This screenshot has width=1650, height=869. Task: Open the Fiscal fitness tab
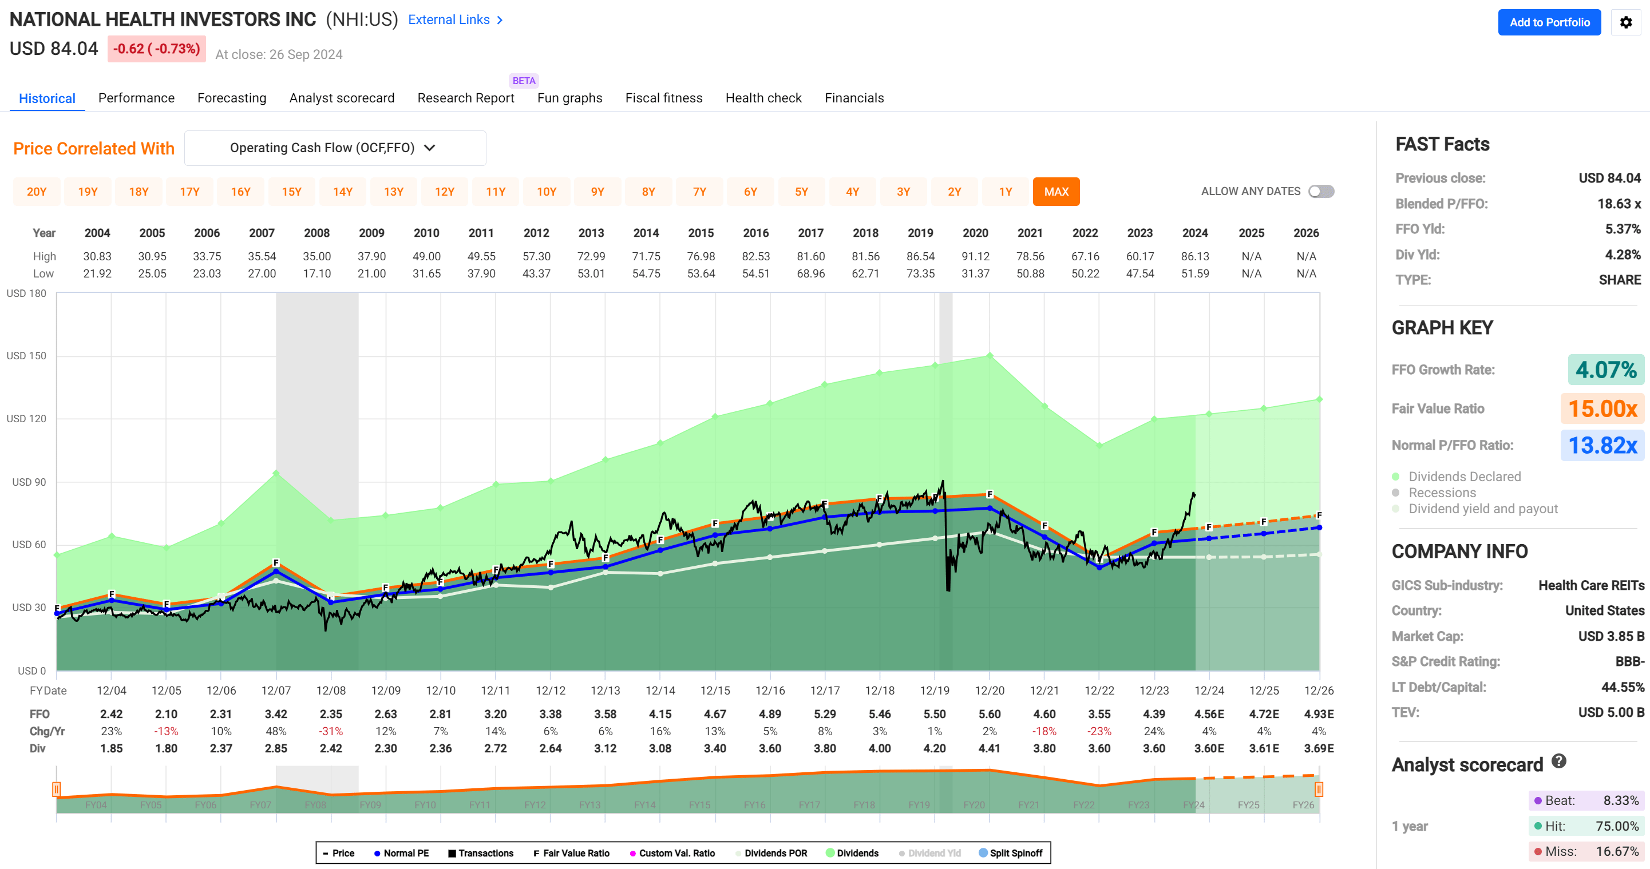click(663, 98)
